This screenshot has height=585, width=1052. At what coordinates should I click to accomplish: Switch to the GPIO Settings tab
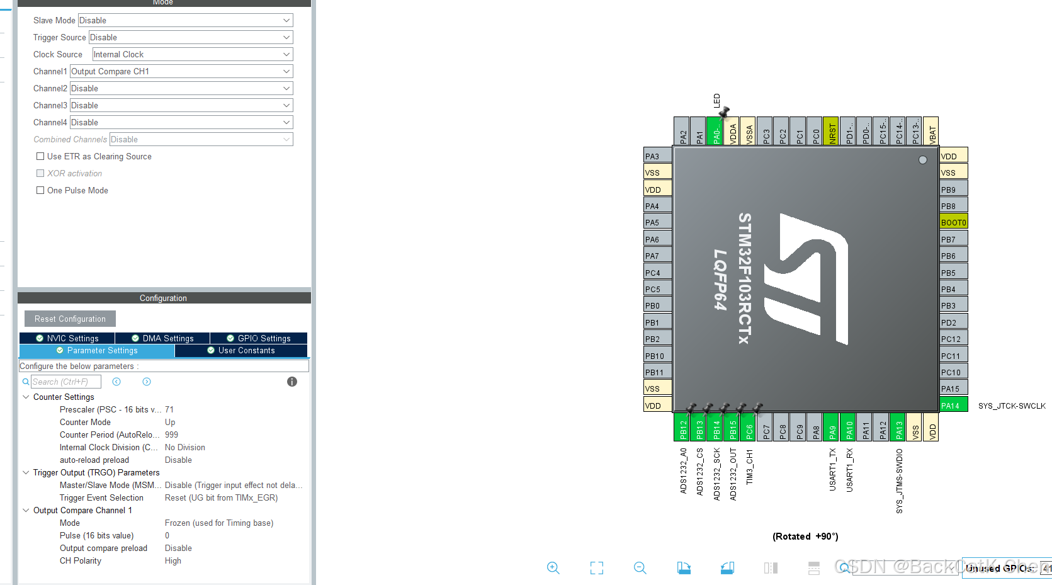[x=259, y=338]
